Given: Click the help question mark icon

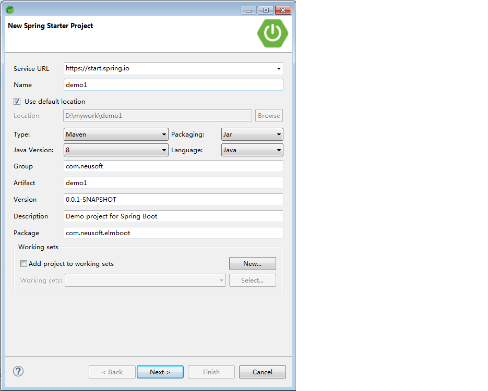Looking at the screenshot, I should 18,371.
